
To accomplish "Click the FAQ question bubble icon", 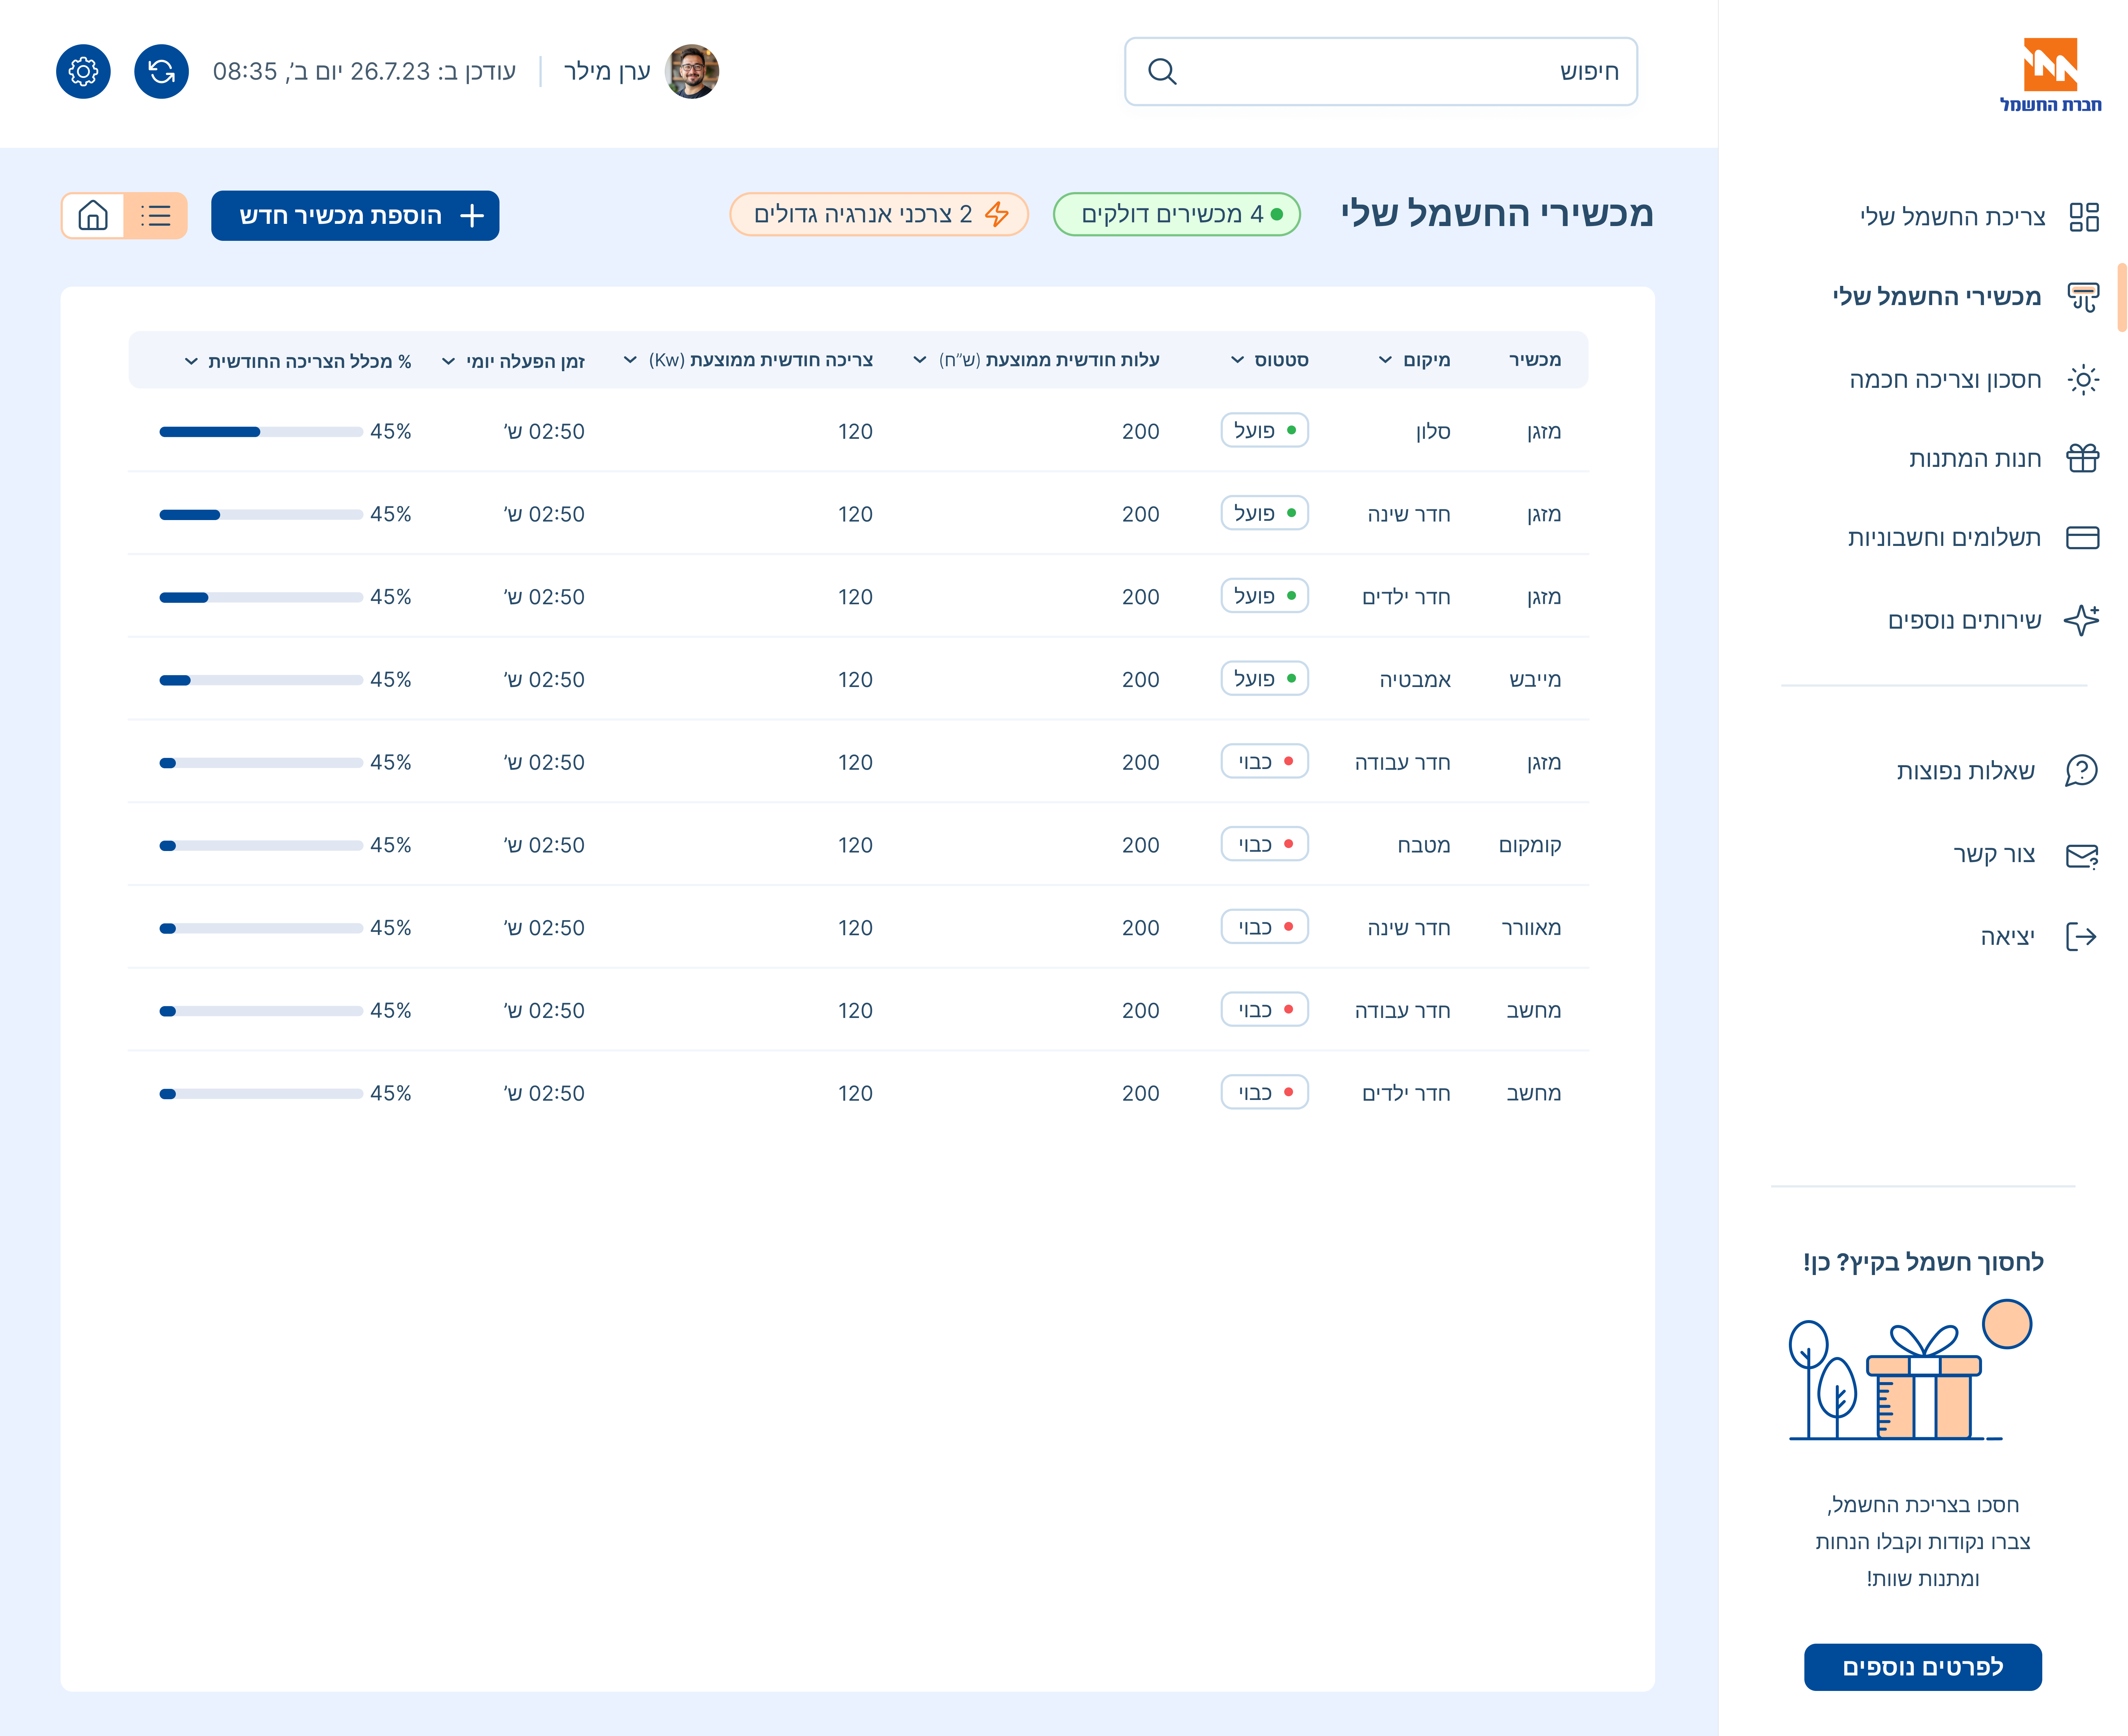I will (x=2081, y=771).
